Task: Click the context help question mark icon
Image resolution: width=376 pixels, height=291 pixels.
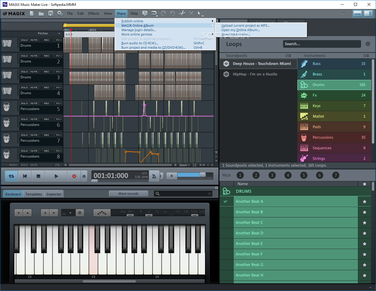Action: [145, 13]
